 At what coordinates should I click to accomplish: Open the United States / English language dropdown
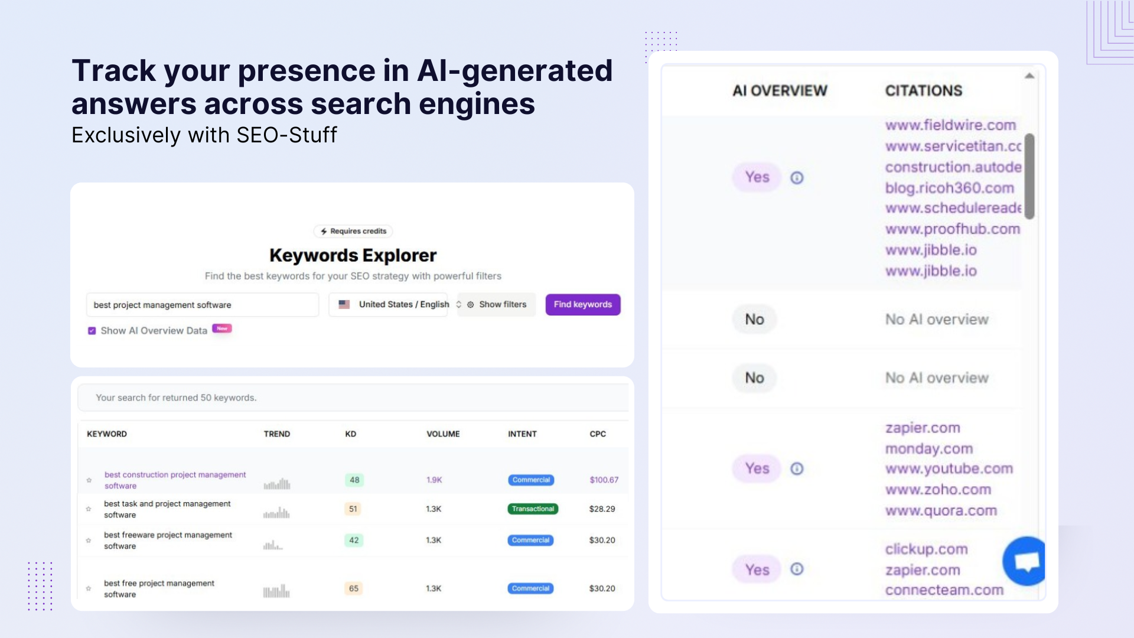pyautogui.click(x=403, y=304)
